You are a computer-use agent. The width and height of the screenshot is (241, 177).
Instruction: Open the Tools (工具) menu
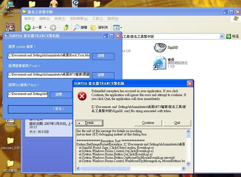[98, 19]
